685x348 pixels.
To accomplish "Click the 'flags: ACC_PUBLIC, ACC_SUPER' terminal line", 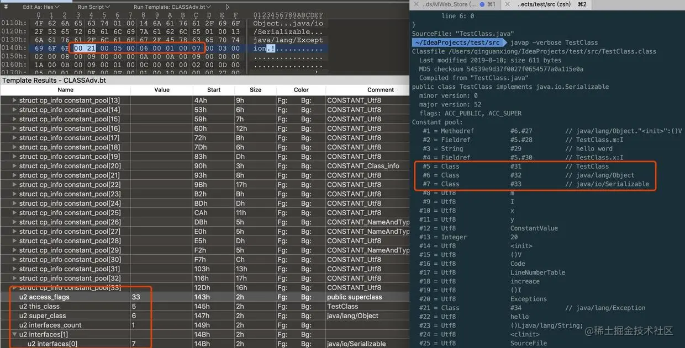I will (x=470, y=113).
